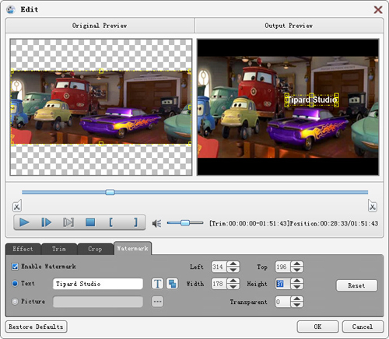389x339 pixels.
Task: Start playback with the Play button
Action: [24, 222]
